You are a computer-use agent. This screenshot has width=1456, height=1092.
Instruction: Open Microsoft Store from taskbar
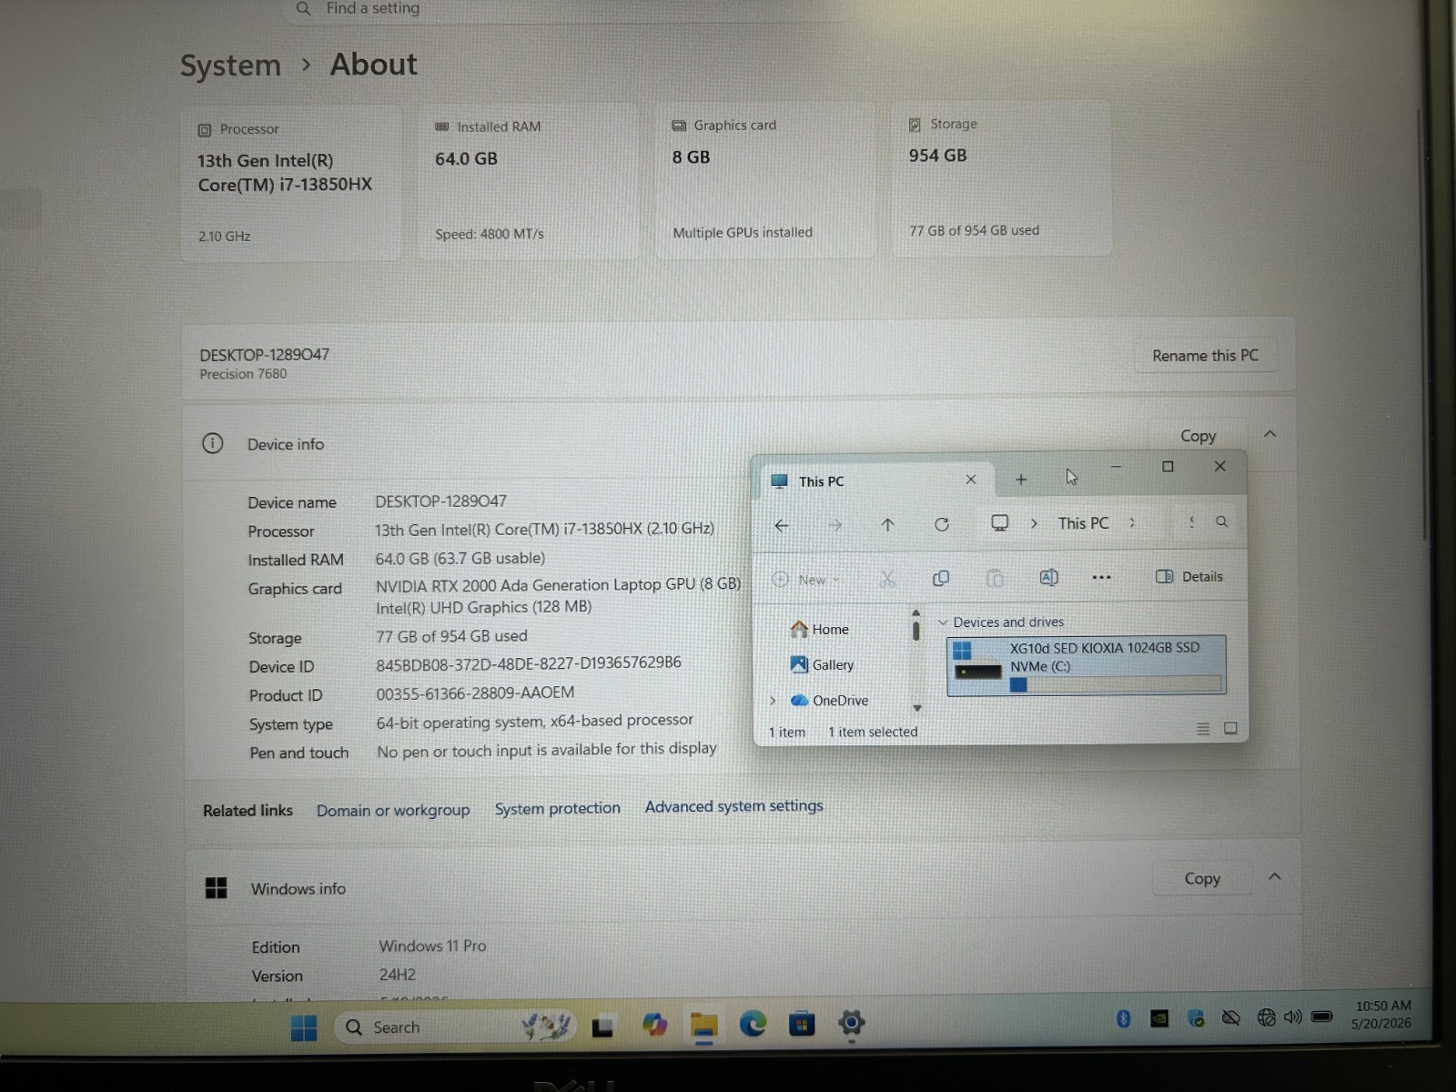(802, 1024)
